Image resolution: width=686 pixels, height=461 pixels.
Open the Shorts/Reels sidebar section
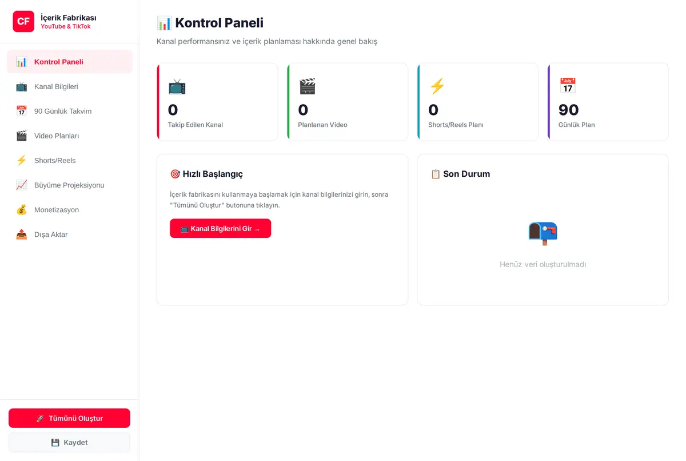[70, 160]
